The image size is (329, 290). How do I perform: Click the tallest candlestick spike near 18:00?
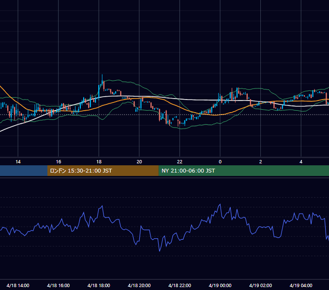(102, 81)
